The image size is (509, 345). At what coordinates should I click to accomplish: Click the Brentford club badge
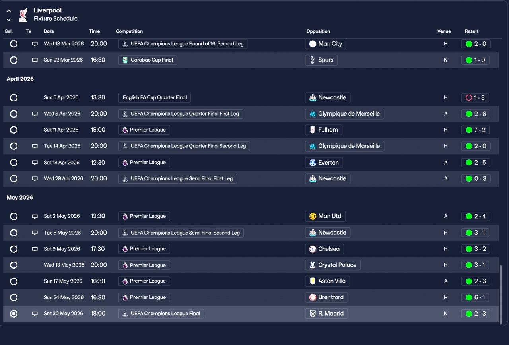[x=313, y=297]
